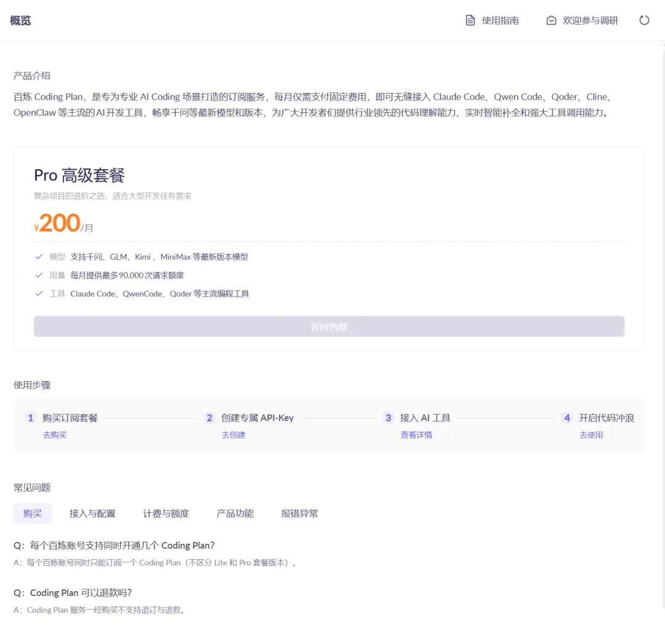Image resolution: width=665 pixels, height=625 pixels.
Task: Click the step 1 number badge
Action: click(x=31, y=417)
